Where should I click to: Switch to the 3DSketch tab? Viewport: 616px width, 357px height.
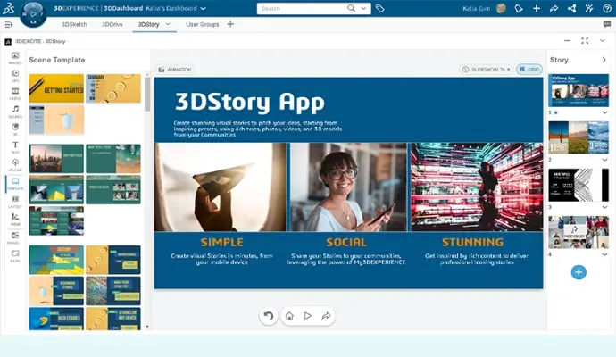(74, 24)
